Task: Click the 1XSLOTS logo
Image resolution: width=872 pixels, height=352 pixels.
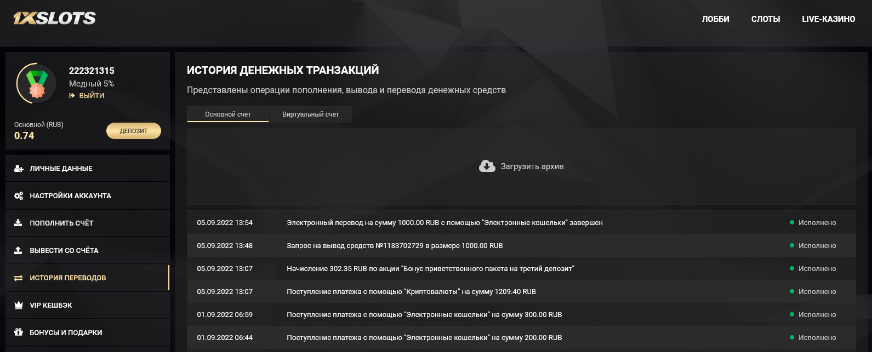Action: point(54,19)
